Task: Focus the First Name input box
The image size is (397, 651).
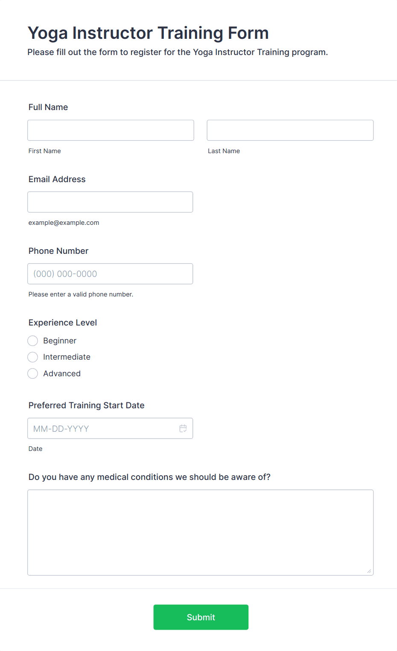Action: (111, 130)
